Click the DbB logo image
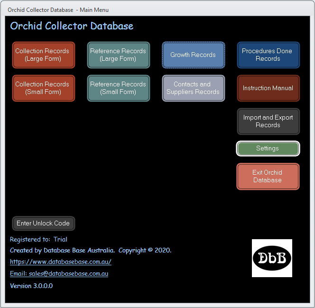 tap(272, 258)
